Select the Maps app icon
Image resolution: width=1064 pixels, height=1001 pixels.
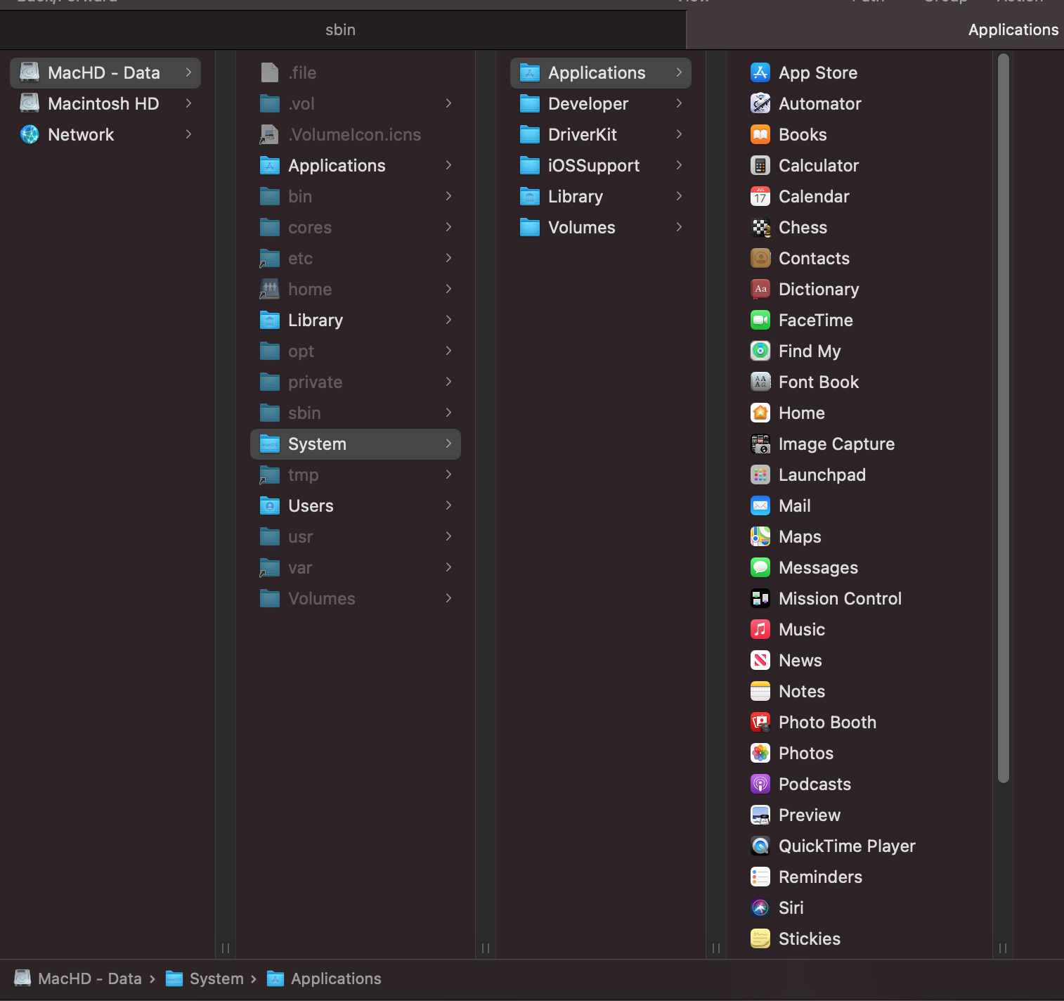pos(760,536)
